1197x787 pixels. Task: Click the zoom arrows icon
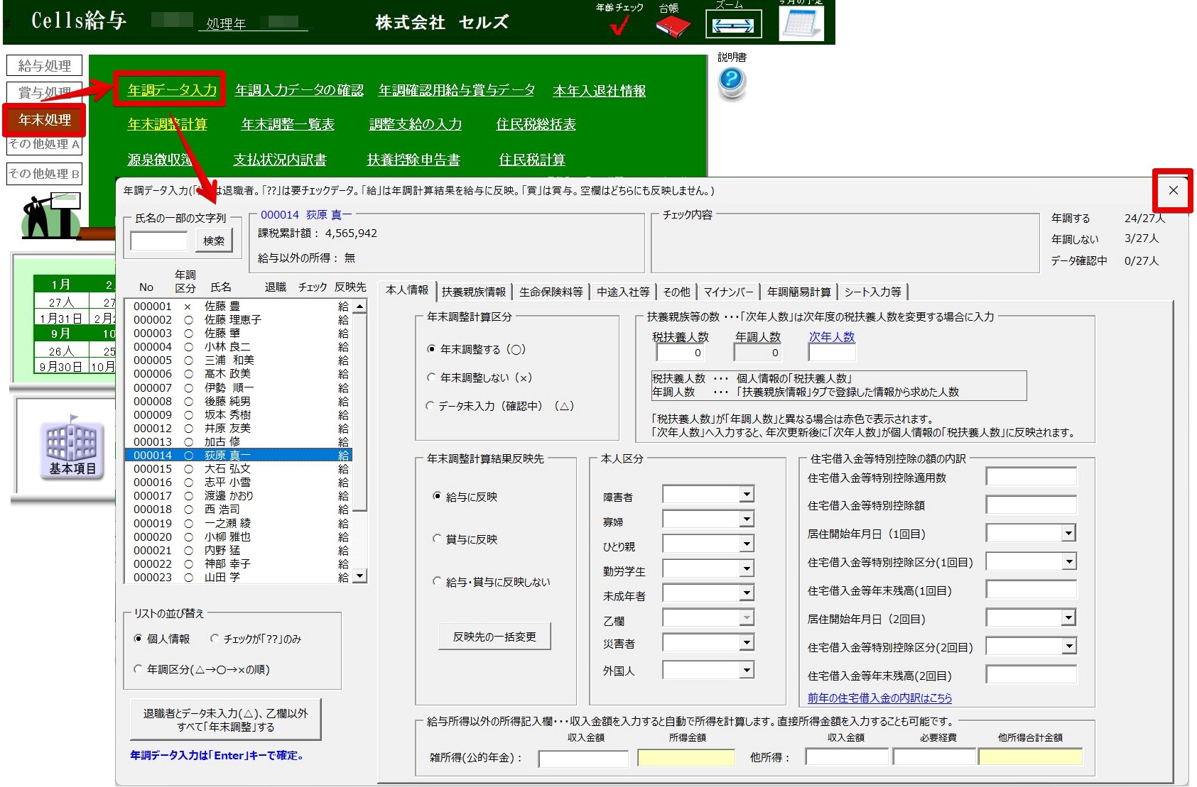click(733, 25)
